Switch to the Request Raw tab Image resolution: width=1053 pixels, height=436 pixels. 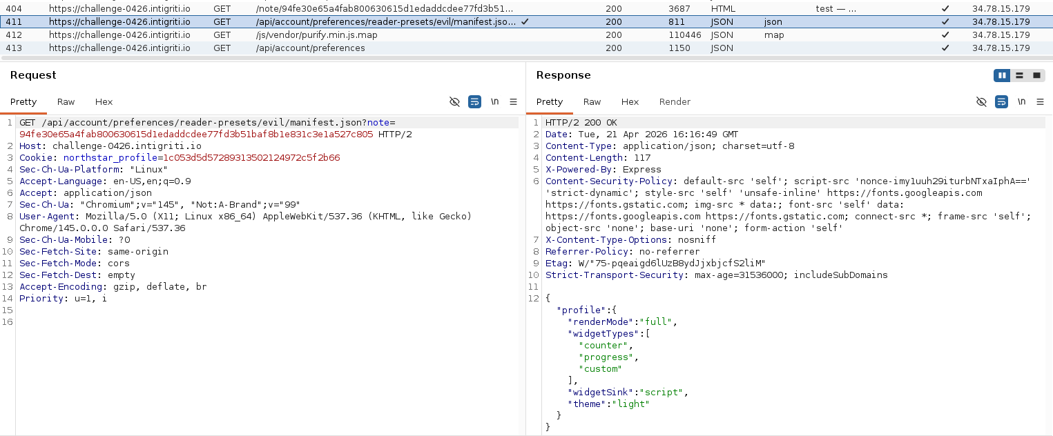coord(66,101)
